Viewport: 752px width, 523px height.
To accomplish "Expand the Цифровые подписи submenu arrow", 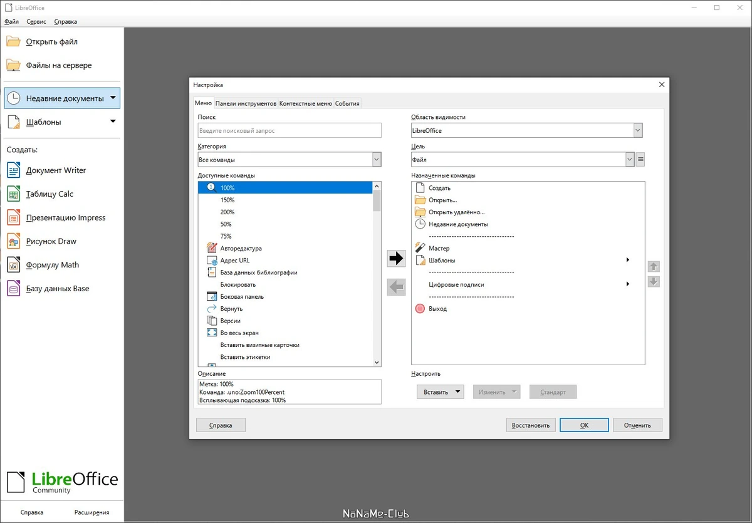I will [x=628, y=284].
